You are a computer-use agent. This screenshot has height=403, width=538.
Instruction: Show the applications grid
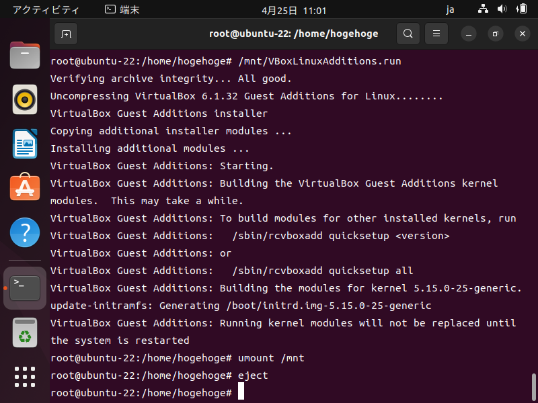[x=25, y=377]
